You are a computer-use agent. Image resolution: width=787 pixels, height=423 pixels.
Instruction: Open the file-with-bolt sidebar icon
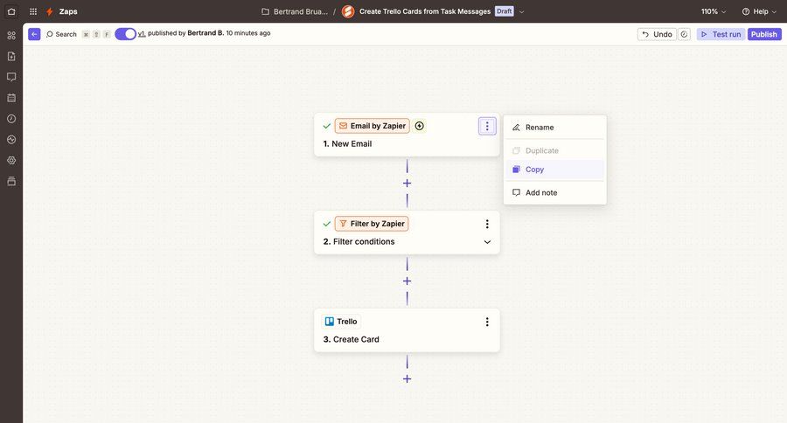(11, 56)
